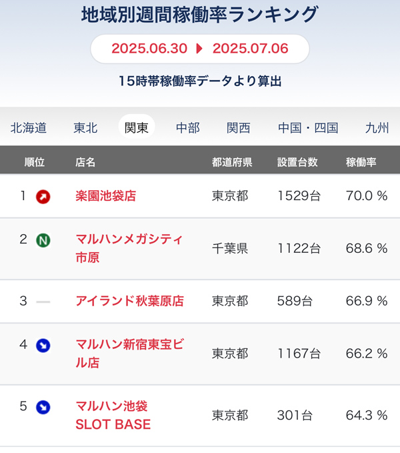Open the 楽園池袋店 store link

[105, 196]
